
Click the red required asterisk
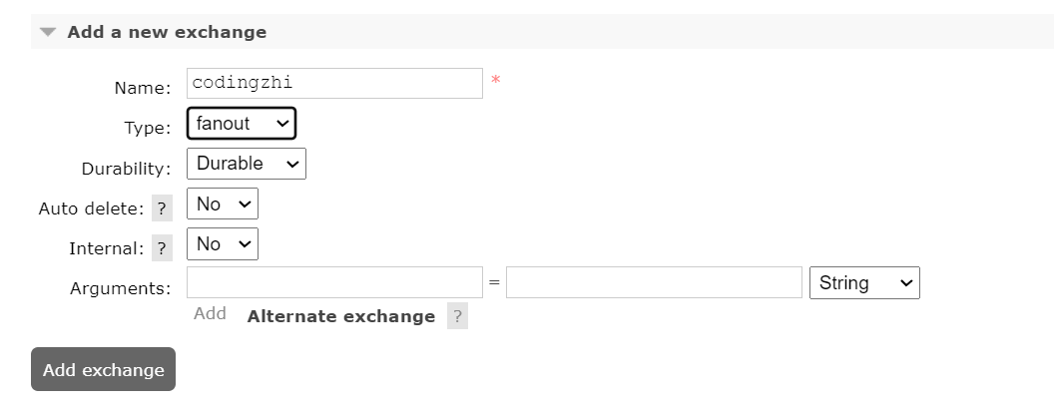tap(495, 81)
